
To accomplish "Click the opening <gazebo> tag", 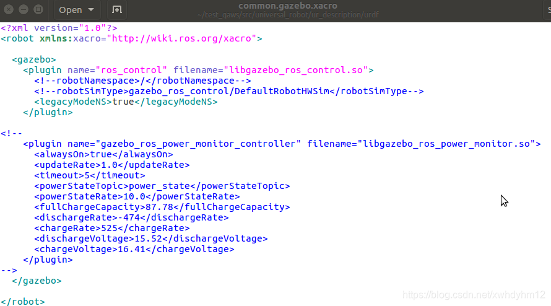I will click(x=33, y=59).
